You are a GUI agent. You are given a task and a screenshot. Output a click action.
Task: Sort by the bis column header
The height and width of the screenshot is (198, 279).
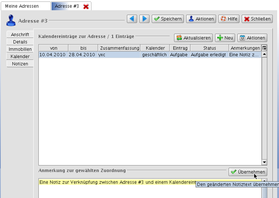tap(83, 48)
